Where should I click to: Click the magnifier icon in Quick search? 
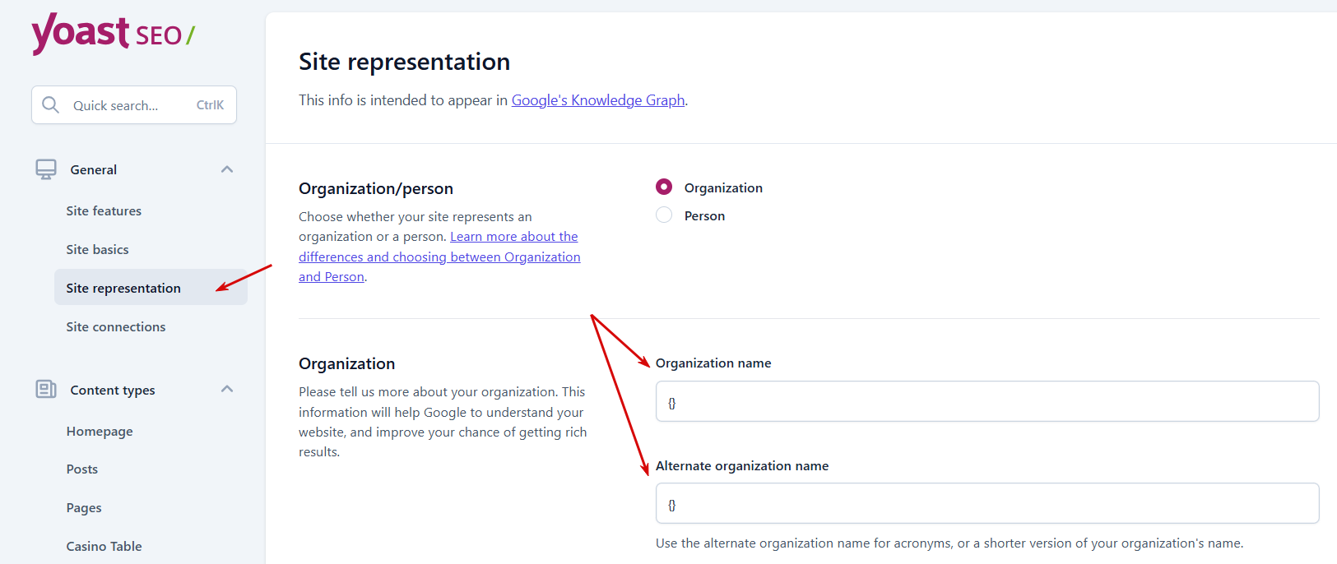click(50, 104)
